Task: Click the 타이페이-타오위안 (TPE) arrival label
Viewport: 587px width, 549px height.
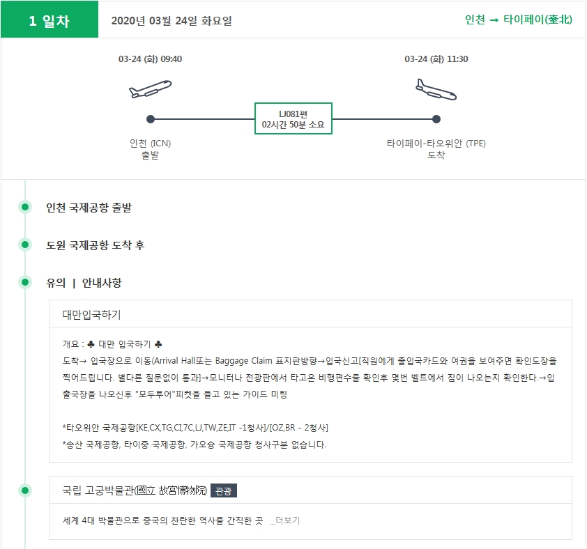Action: pyautogui.click(x=436, y=144)
